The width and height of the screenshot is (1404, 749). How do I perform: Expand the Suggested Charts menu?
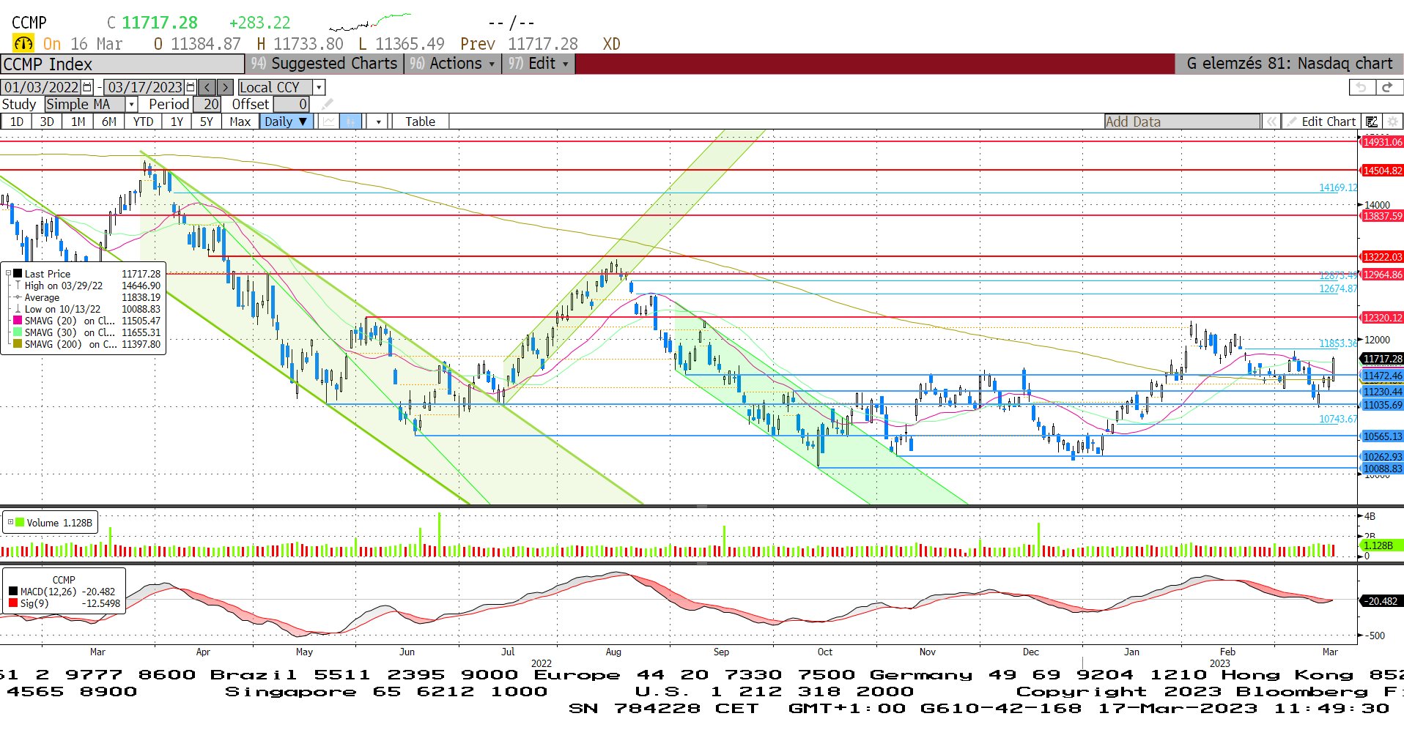(324, 64)
